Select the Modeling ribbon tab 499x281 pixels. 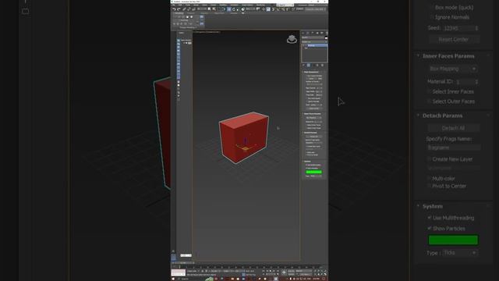click(x=179, y=13)
